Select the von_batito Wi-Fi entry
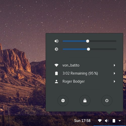The height and width of the screenshot is (126, 126). (x=84, y=65)
